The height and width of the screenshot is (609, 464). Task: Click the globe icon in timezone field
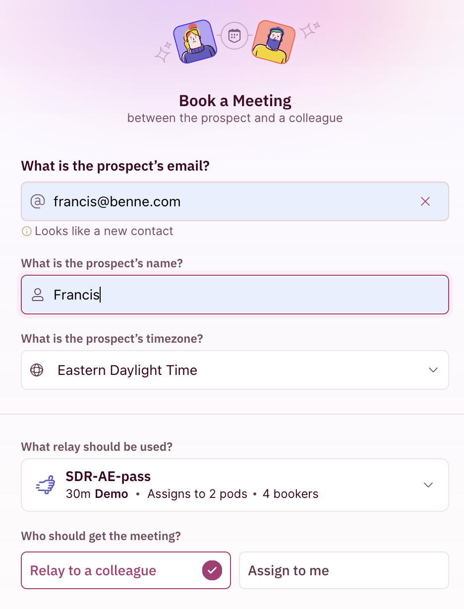[37, 370]
